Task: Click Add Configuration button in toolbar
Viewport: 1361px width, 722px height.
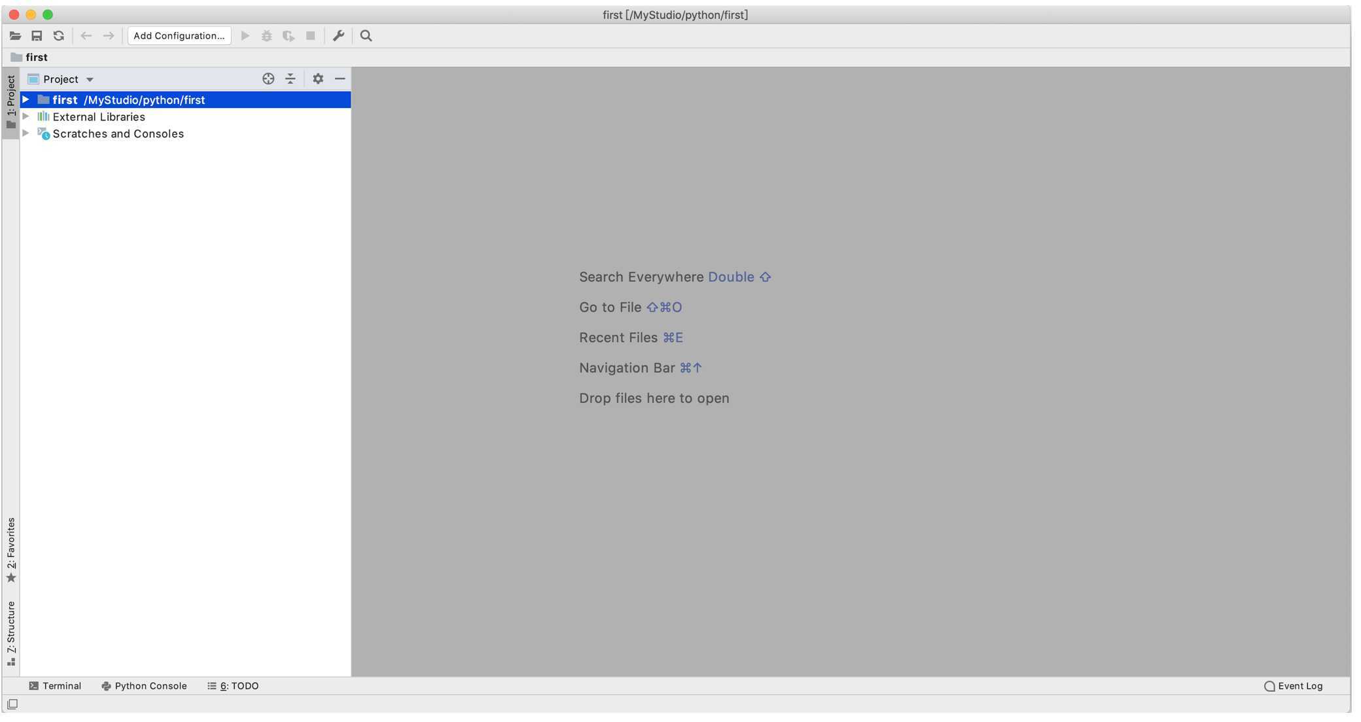Action: click(179, 35)
